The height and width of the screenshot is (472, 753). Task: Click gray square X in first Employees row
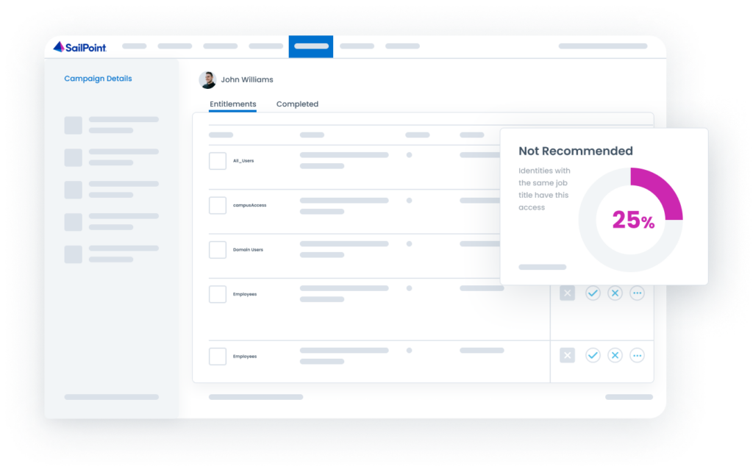coord(567,293)
